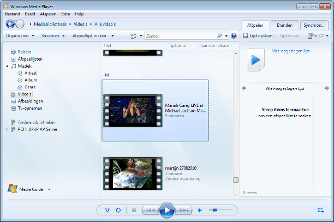
Task: Mute the sound with speaker icon
Action: click(x=200, y=211)
